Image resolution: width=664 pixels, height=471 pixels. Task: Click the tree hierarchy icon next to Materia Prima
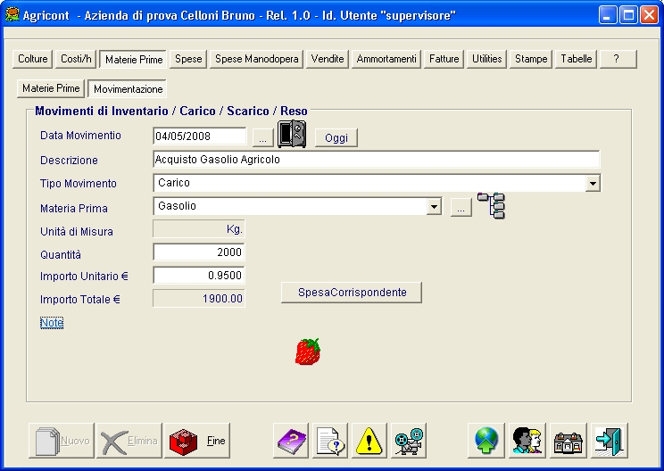pos(491,205)
